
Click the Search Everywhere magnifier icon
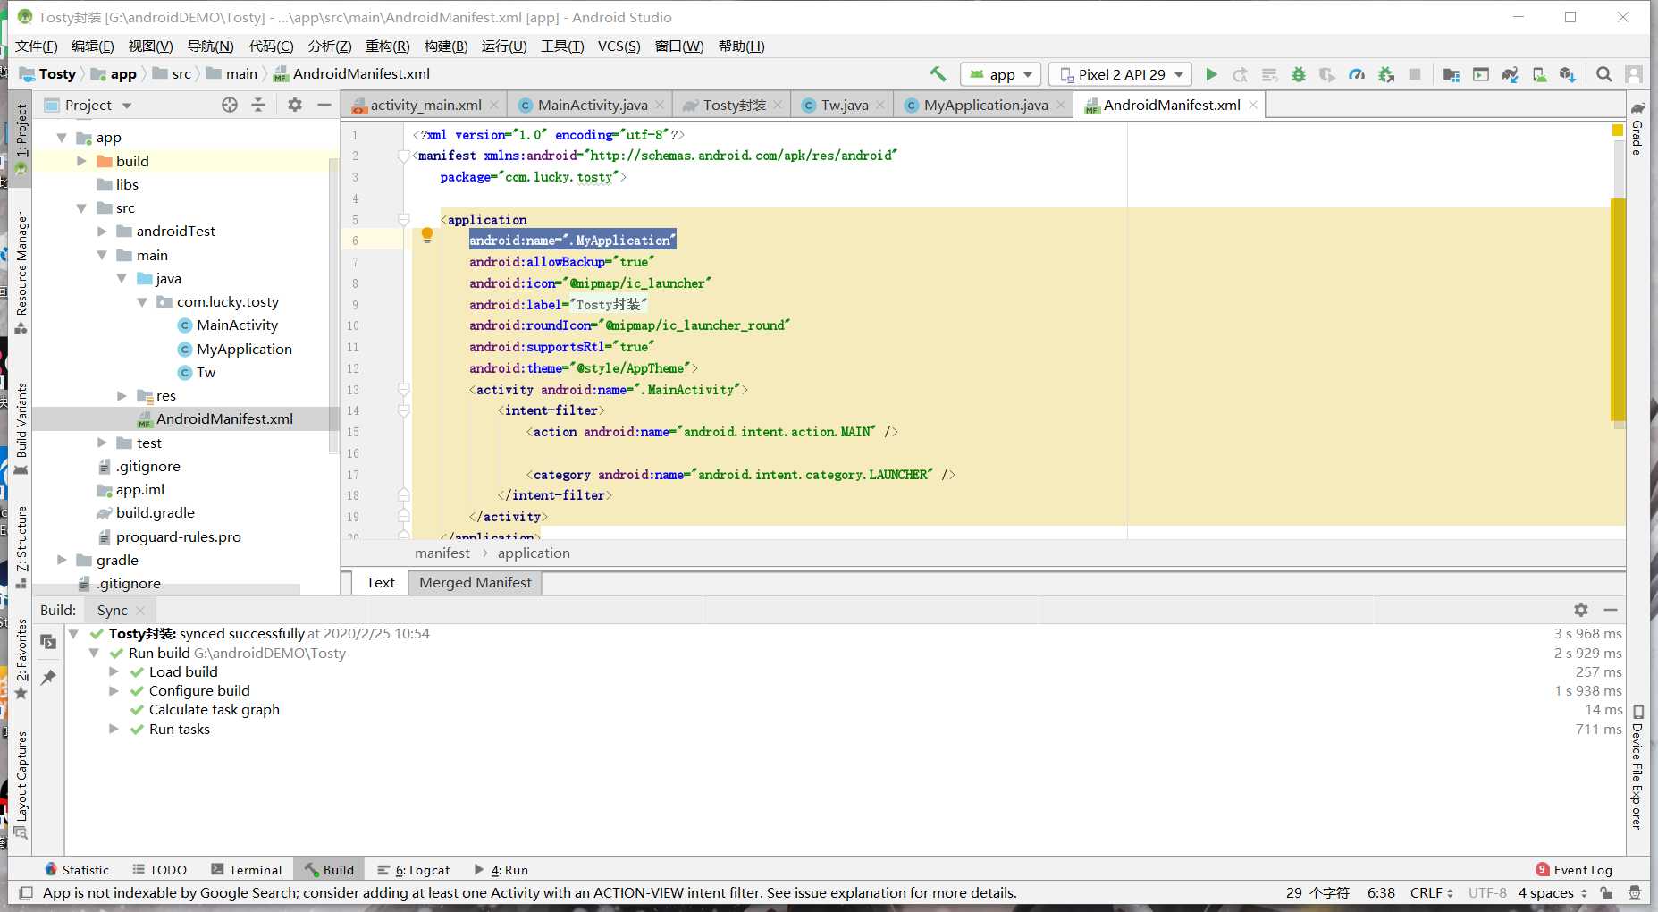tap(1604, 74)
